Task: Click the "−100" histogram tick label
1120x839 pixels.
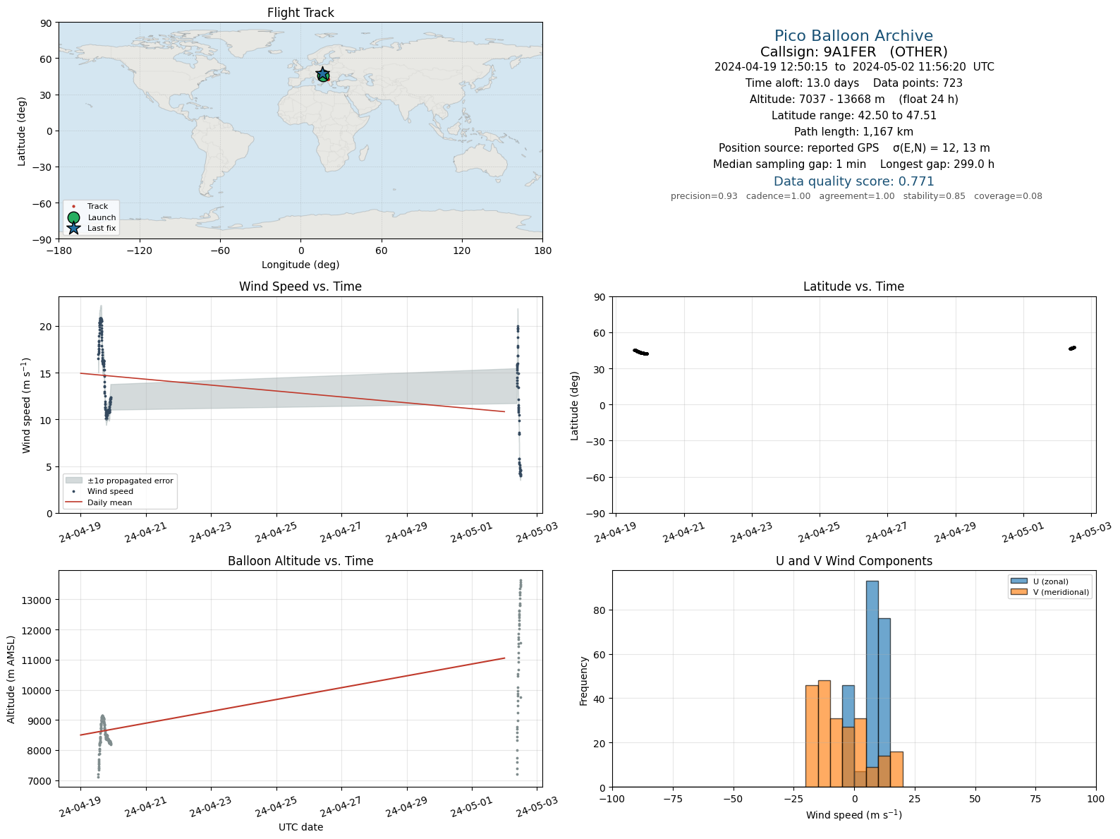Action: pos(612,799)
